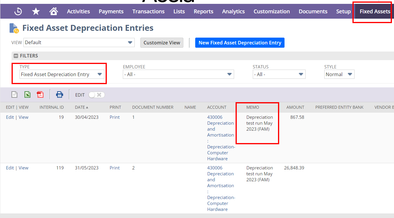Export list to Excel icon
Image resolution: width=394 pixels, height=218 pixels.
point(27,95)
